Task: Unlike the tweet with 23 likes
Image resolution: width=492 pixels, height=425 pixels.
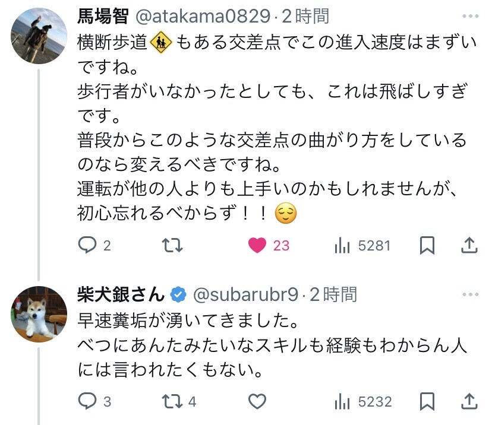Action: 269,245
